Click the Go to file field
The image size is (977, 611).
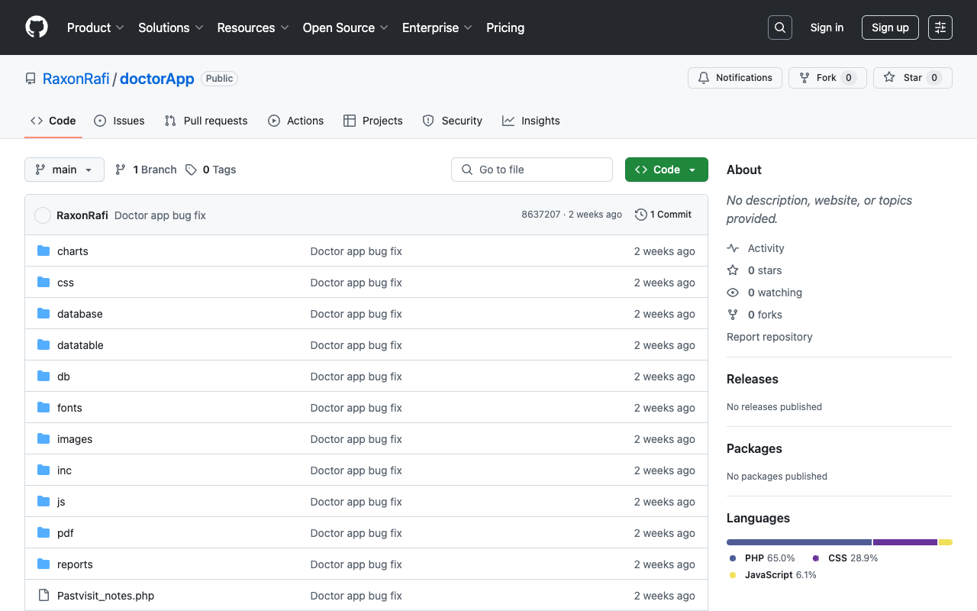[532, 170]
